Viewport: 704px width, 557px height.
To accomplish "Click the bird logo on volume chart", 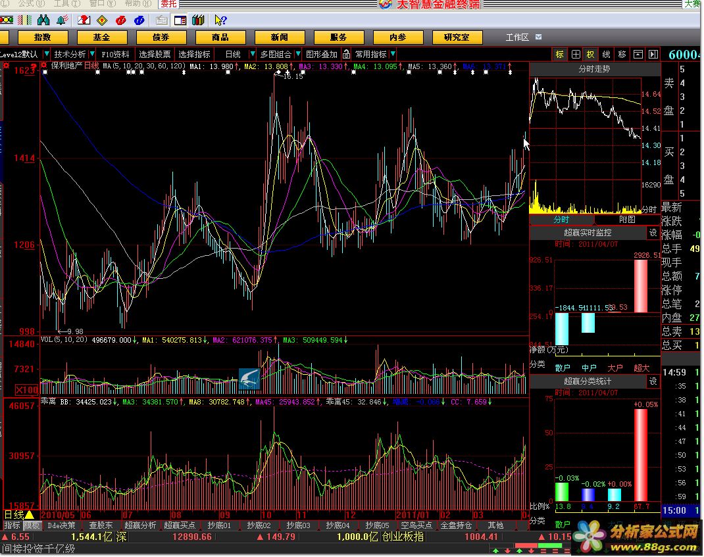I will click(x=249, y=379).
